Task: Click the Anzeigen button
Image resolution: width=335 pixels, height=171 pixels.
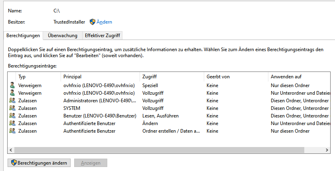Action: [x=91, y=163]
